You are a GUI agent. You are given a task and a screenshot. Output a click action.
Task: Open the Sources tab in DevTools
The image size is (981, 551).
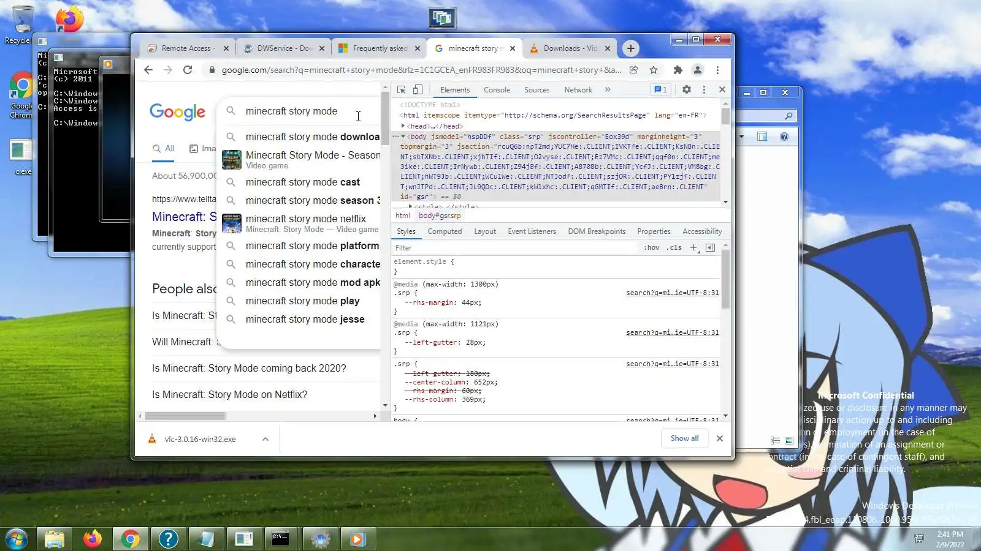pos(536,90)
